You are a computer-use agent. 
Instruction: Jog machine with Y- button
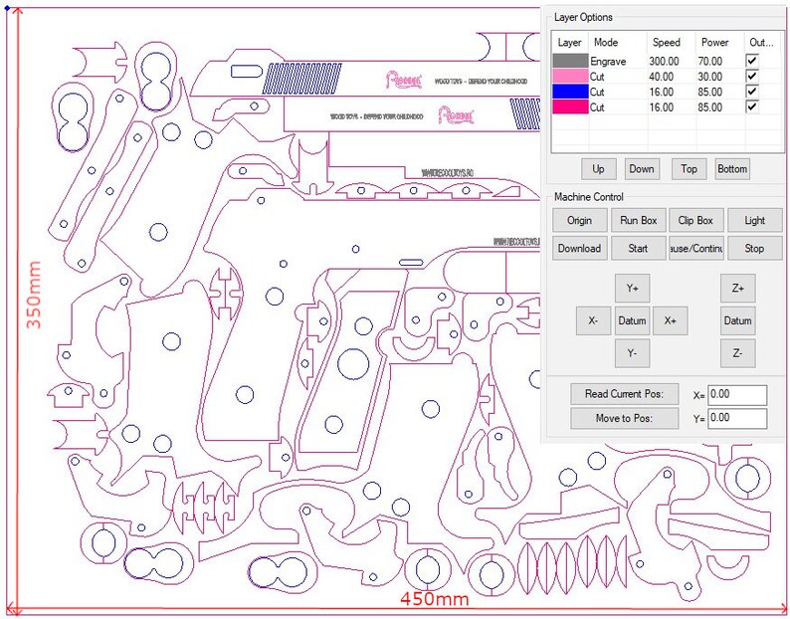[633, 353]
